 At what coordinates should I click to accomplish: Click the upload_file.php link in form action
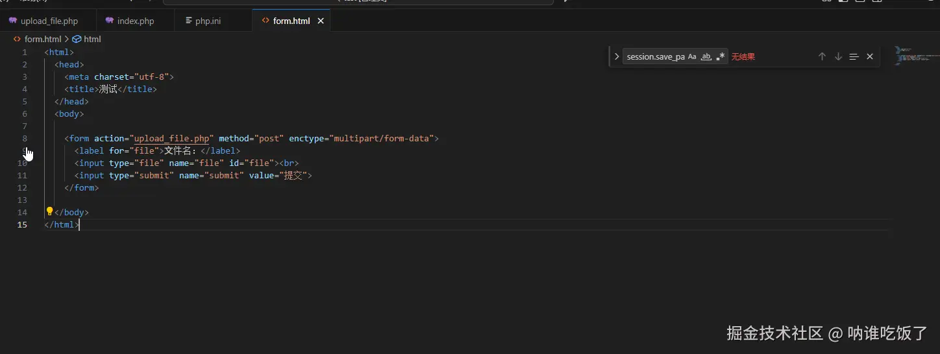click(172, 138)
